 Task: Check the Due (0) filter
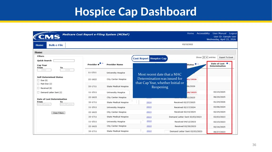[38, 80]
